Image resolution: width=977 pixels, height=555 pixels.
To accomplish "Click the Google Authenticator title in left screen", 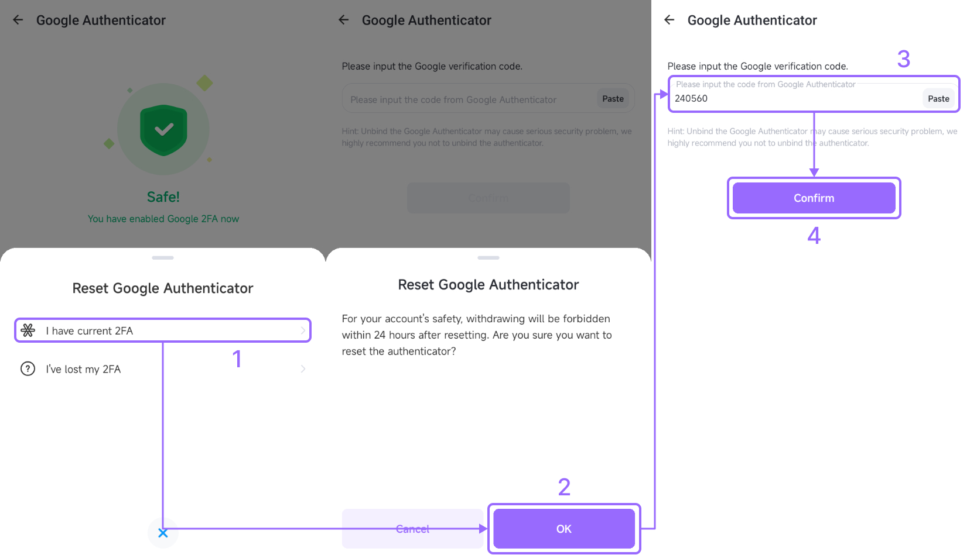I will (101, 20).
